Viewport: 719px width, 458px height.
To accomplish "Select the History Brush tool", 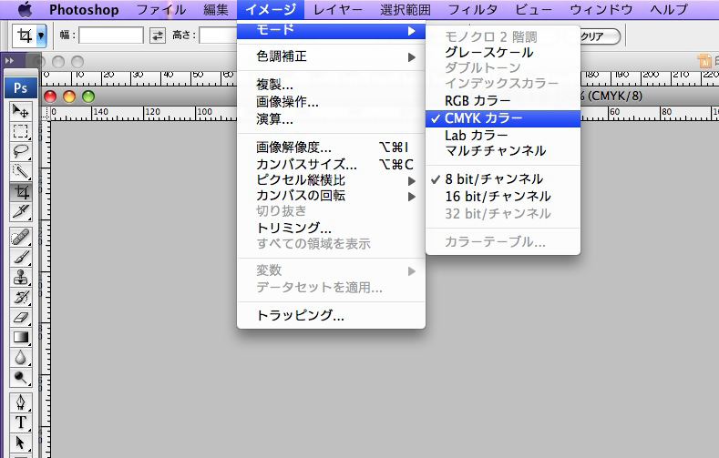I will coord(21,297).
